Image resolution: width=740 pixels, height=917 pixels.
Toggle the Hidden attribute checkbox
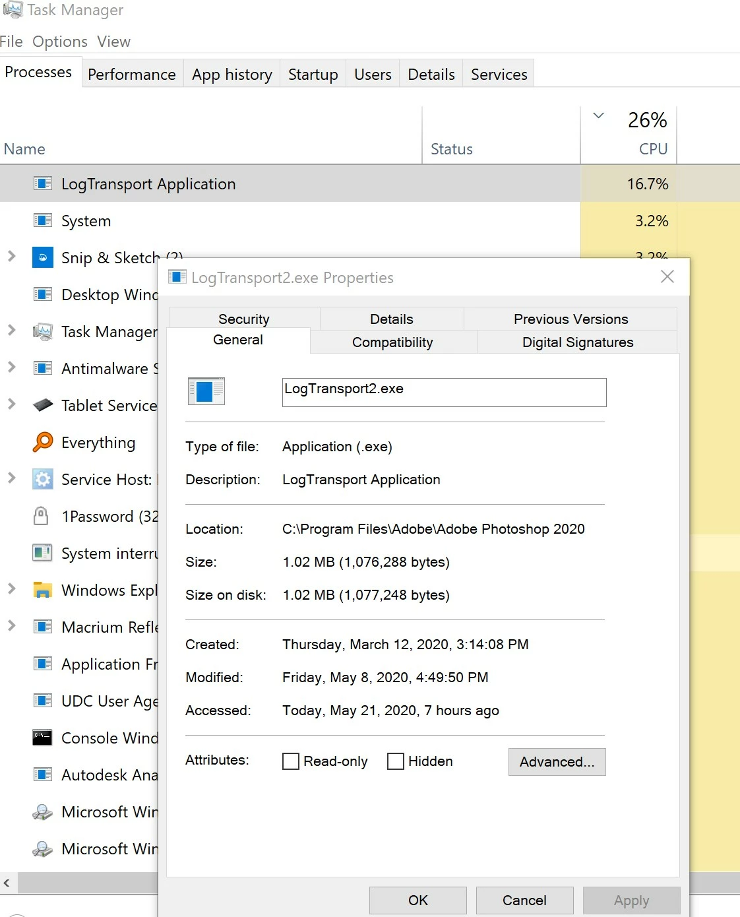(396, 761)
